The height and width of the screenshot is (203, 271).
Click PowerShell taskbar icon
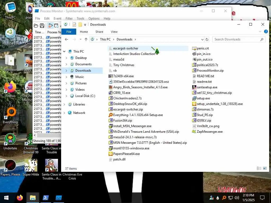46,198
